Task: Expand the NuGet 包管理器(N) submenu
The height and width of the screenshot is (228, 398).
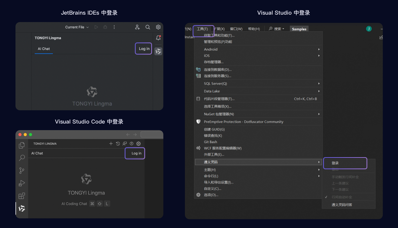Action: (258, 114)
